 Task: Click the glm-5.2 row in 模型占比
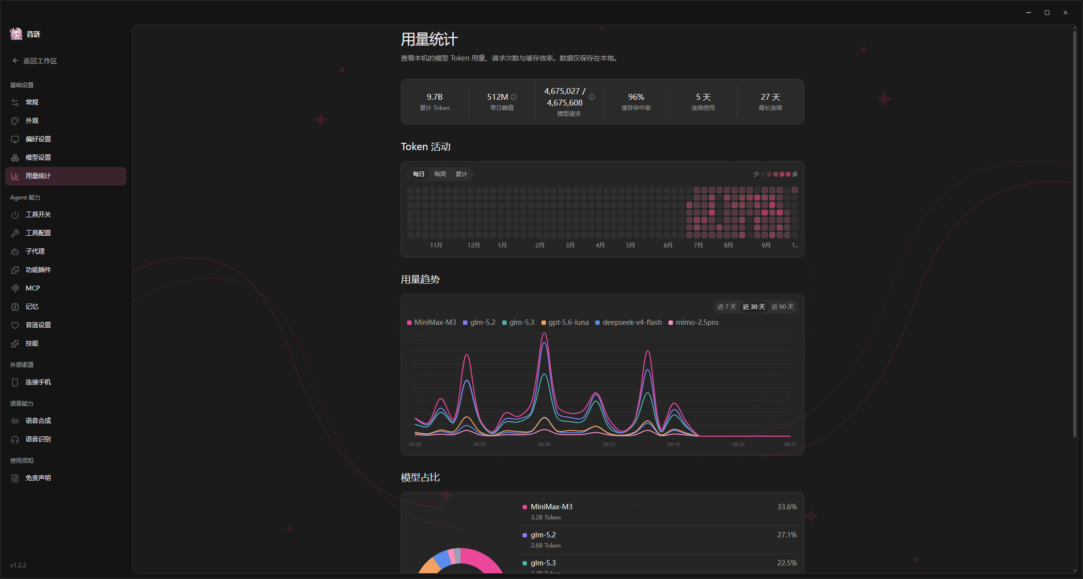click(x=659, y=540)
